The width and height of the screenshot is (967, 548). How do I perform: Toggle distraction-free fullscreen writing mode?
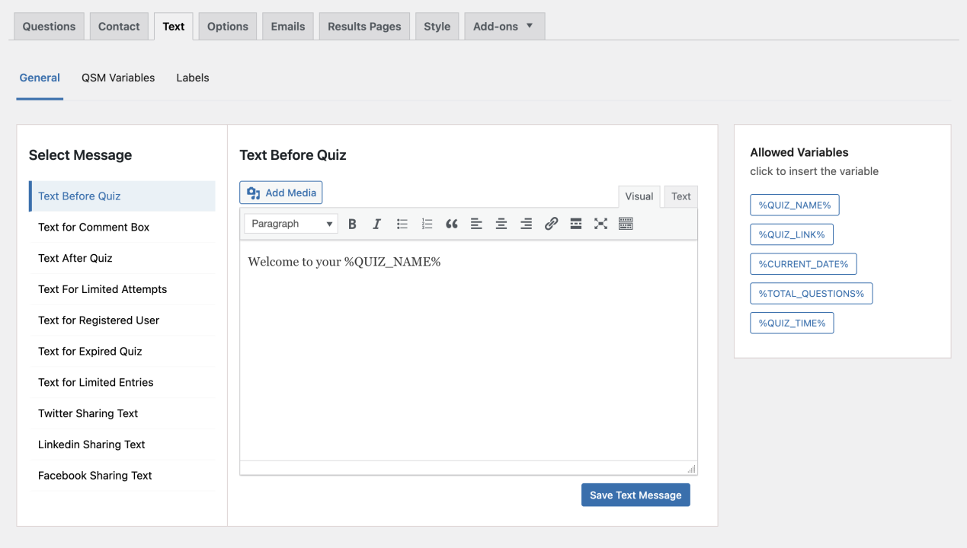600,223
